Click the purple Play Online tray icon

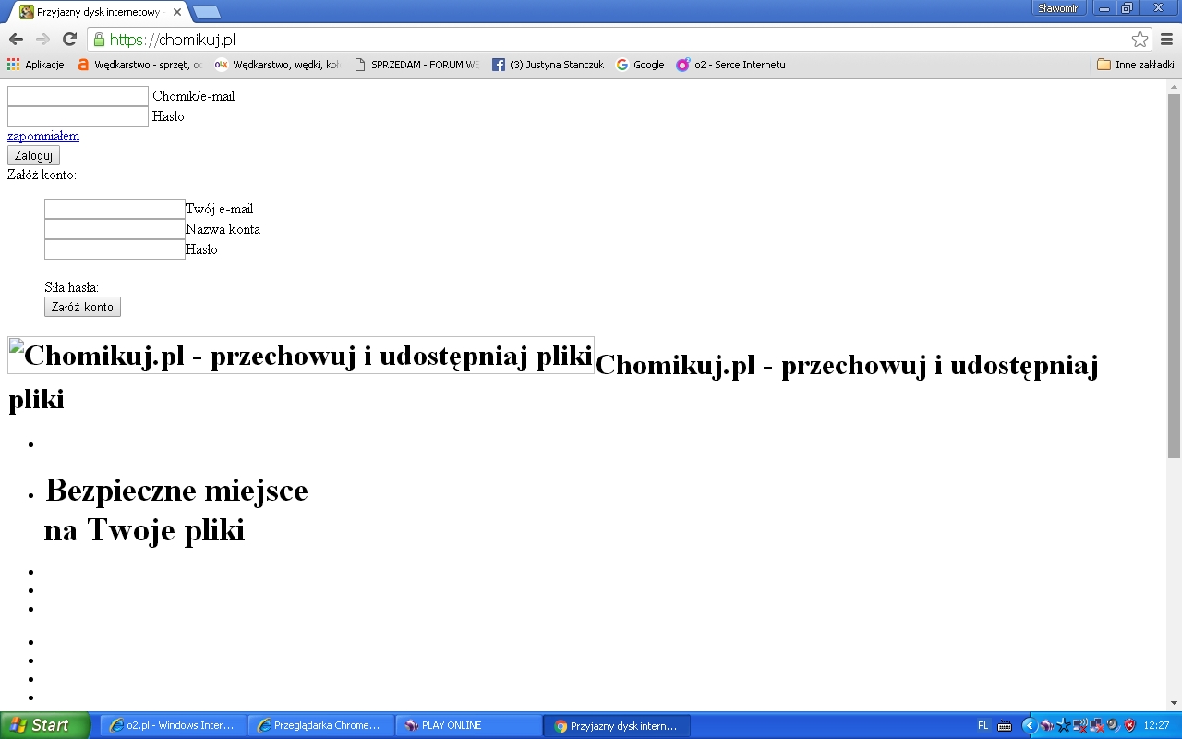point(1046,725)
